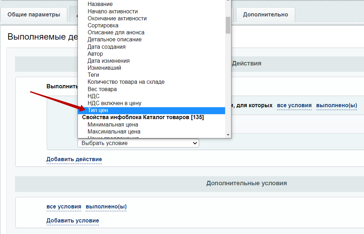This screenshot has width=364, height=234.
Task: Pick 'Начало активности' in the dropdown list
Action: [x=151, y=11]
